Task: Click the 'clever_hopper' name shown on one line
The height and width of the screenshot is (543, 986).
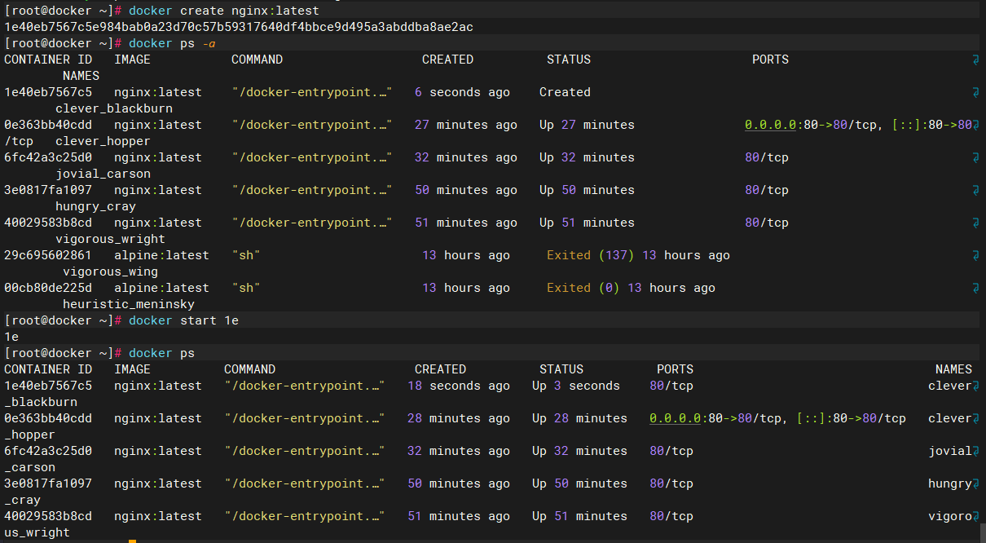Action: pyautogui.click(x=103, y=141)
